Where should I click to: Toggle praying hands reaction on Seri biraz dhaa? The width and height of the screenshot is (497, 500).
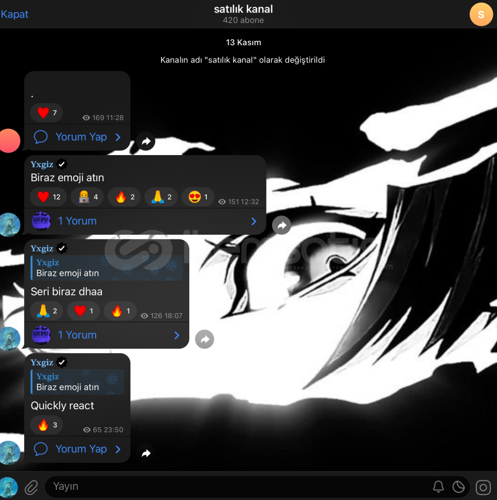[x=46, y=311]
